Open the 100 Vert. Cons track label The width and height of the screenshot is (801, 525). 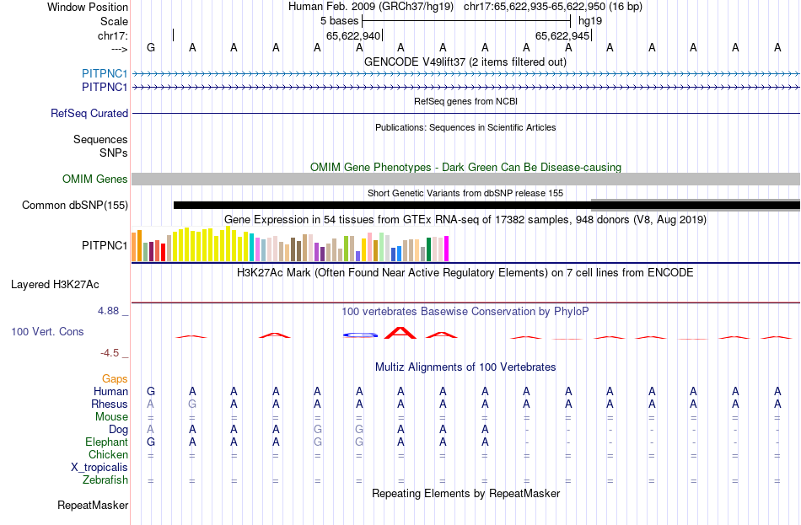[x=47, y=331]
